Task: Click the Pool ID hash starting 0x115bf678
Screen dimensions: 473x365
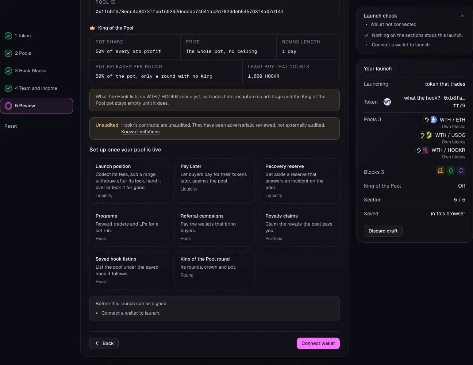Action: pyautogui.click(x=189, y=12)
